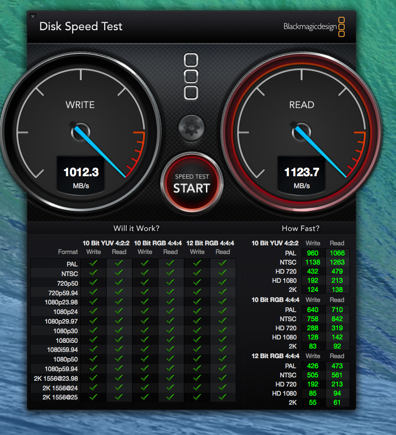This screenshot has width=396, height=435.
Task: Click 10 Bit YUV PAL write value 960
Action: (312, 253)
